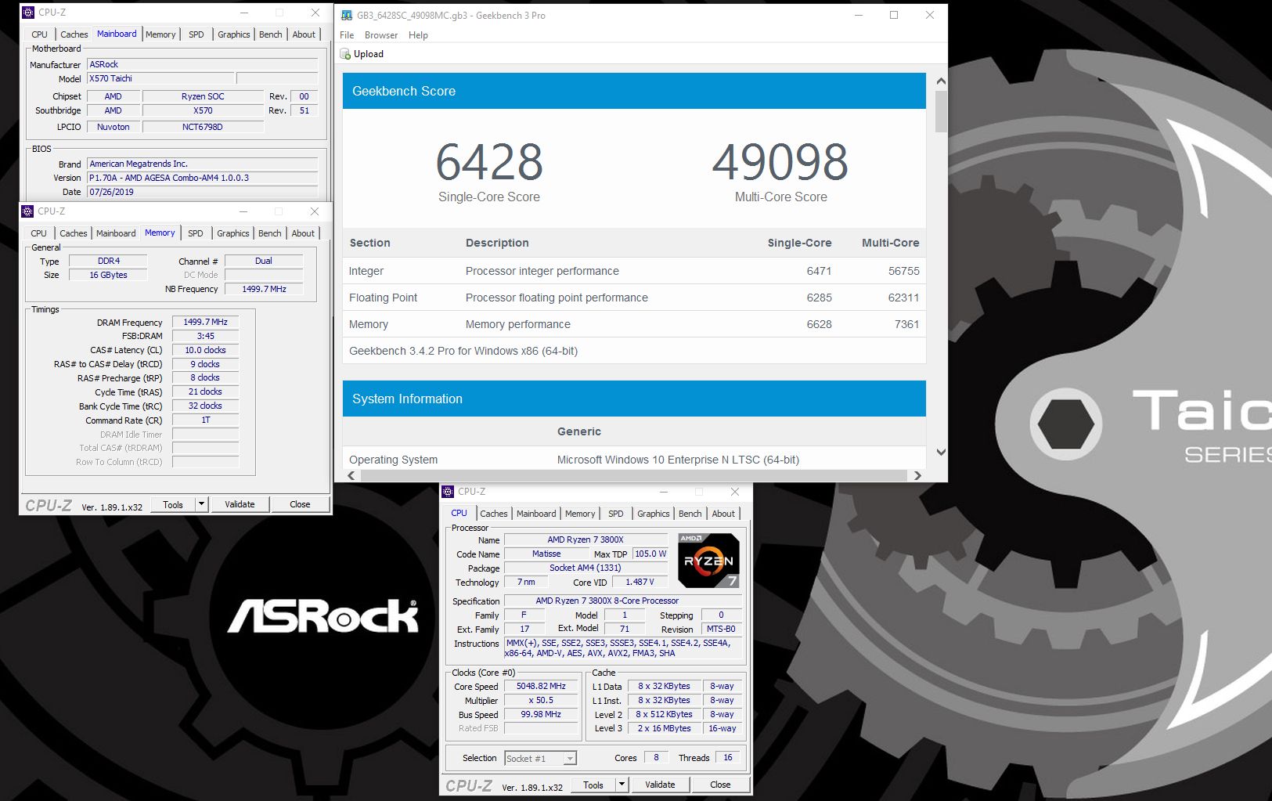This screenshot has width=1272, height=801.
Task: Click Geekbench vertical scrollbar down arrow
Action: 941,452
